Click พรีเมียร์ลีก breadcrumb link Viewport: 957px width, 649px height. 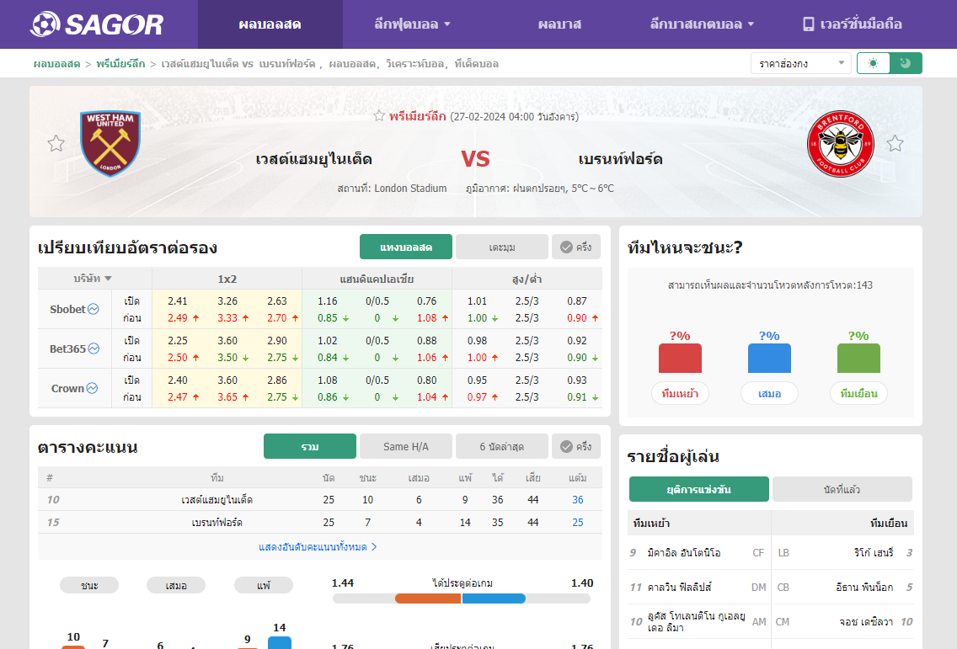[x=120, y=63]
